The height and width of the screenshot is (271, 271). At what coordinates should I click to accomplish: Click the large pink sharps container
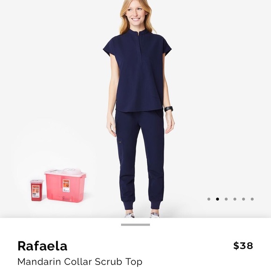pyautogui.click(x=65, y=185)
